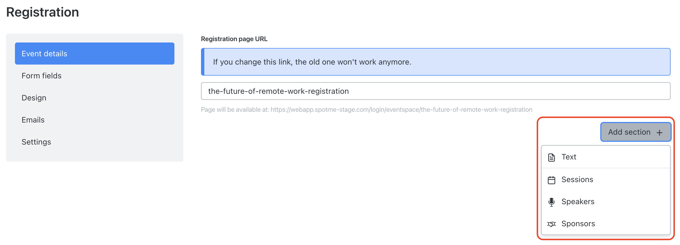The width and height of the screenshot is (680, 245).
Task: Click the plus icon on Add section
Action: 660,132
